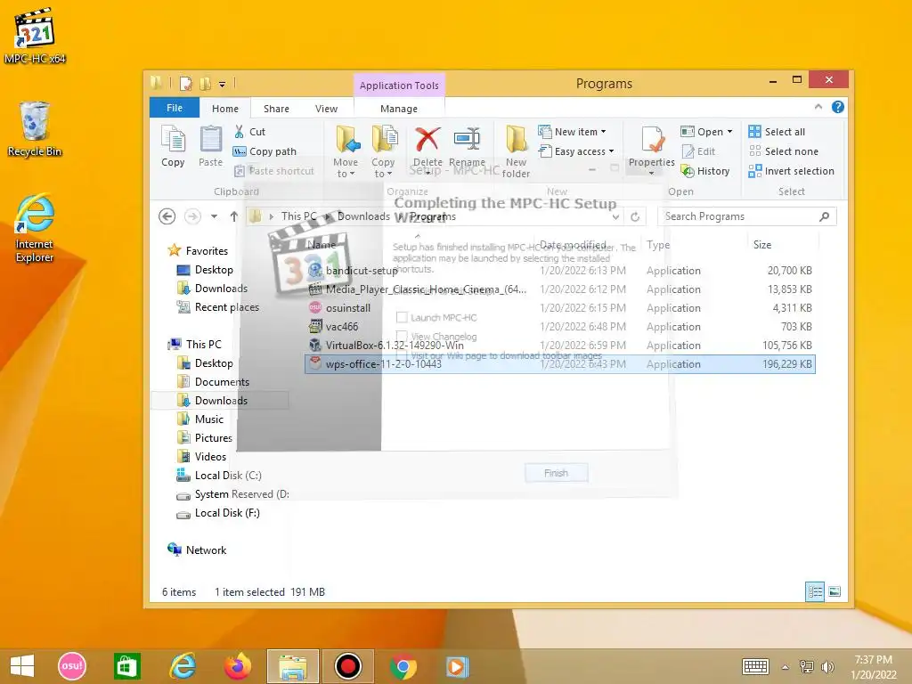Click This PC in the address breadcrumb
This screenshot has width=912, height=684.
[x=299, y=216]
